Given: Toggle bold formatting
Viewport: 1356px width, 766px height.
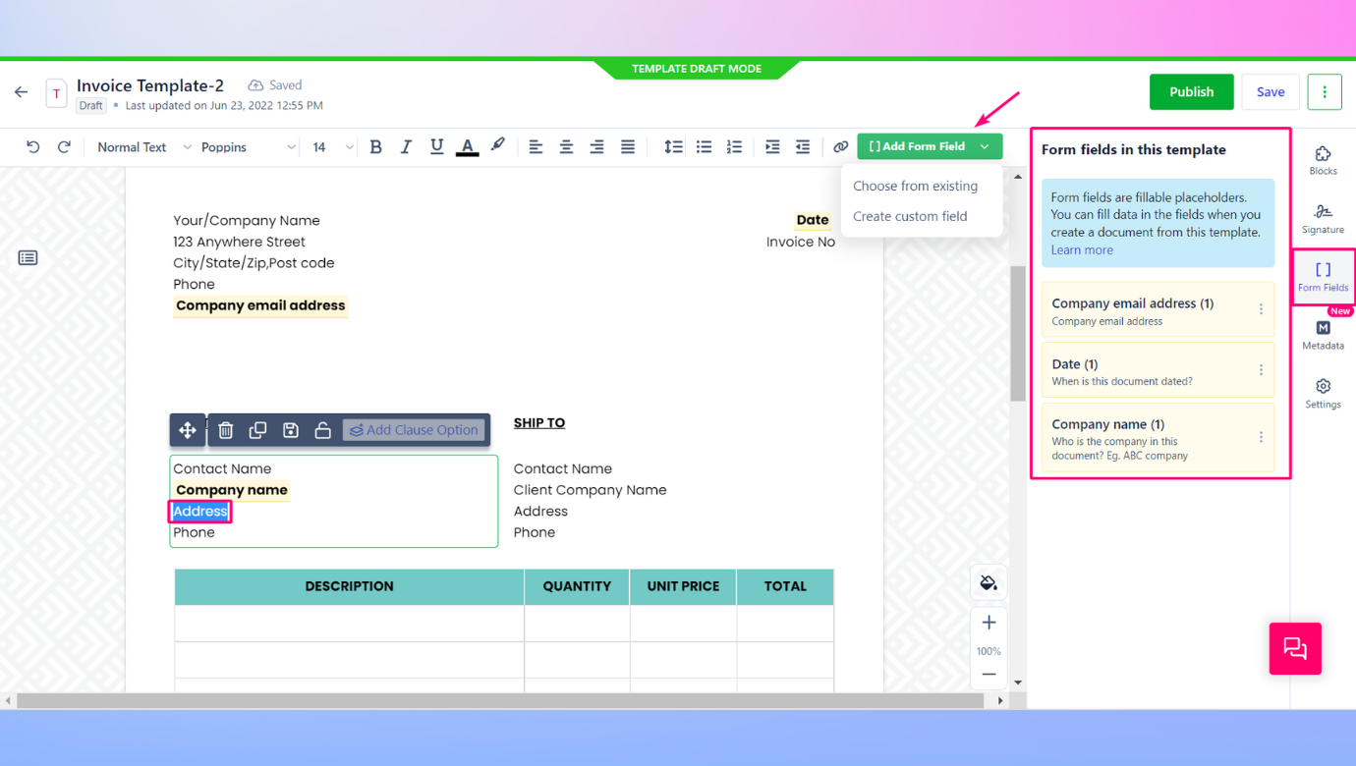Looking at the screenshot, I should pyautogui.click(x=375, y=146).
